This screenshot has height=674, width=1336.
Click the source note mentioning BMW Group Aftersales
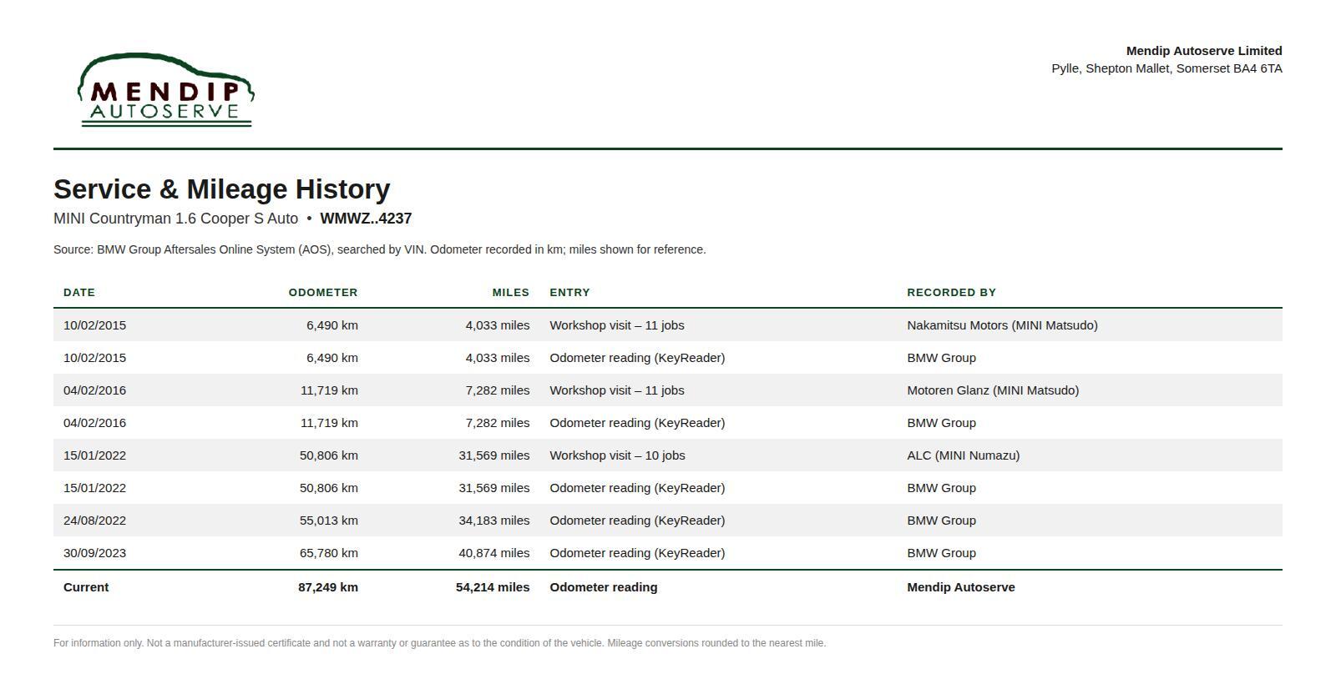pos(380,249)
